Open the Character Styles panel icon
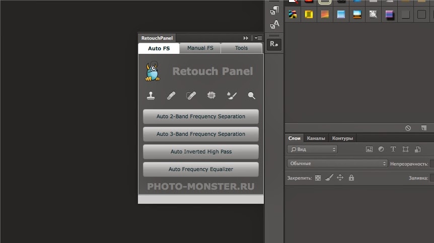434x243 pixels. [274, 24]
